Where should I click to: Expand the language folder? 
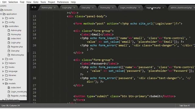(3, 71)
